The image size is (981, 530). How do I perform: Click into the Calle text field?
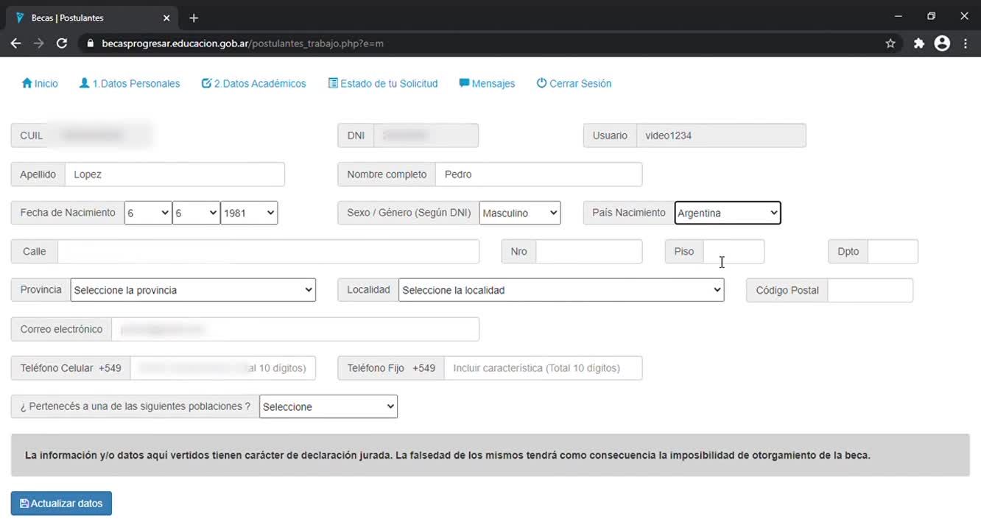click(x=268, y=252)
